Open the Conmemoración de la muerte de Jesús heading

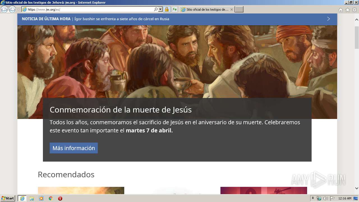click(x=121, y=110)
